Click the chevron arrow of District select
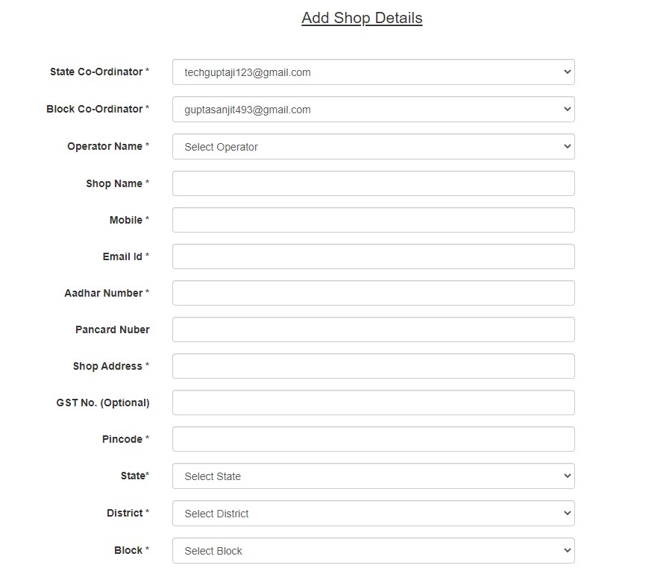The width and height of the screenshot is (669, 571). point(567,513)
